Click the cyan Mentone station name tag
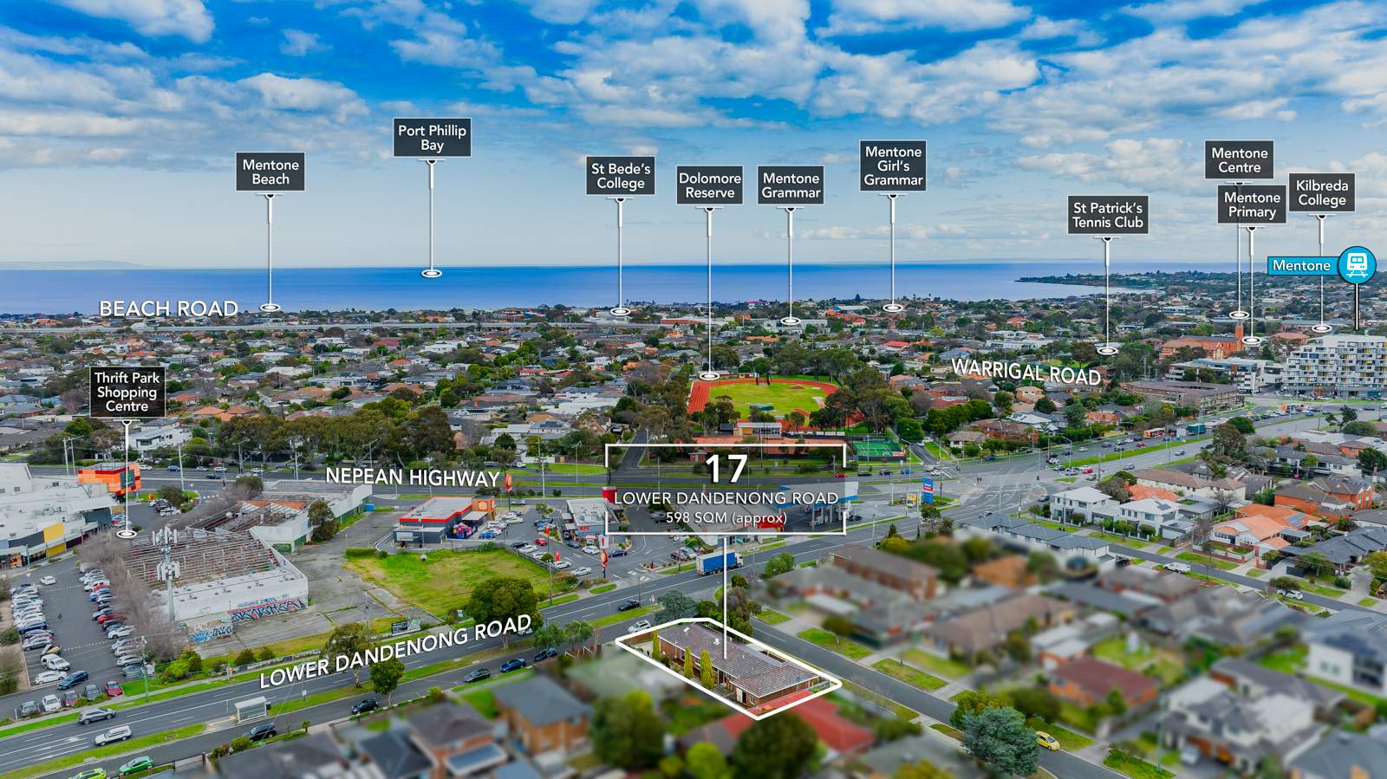 point(1302,266)
